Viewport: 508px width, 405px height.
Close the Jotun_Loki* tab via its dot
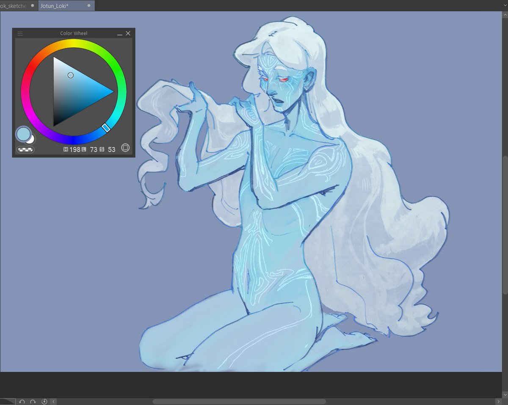89,6
